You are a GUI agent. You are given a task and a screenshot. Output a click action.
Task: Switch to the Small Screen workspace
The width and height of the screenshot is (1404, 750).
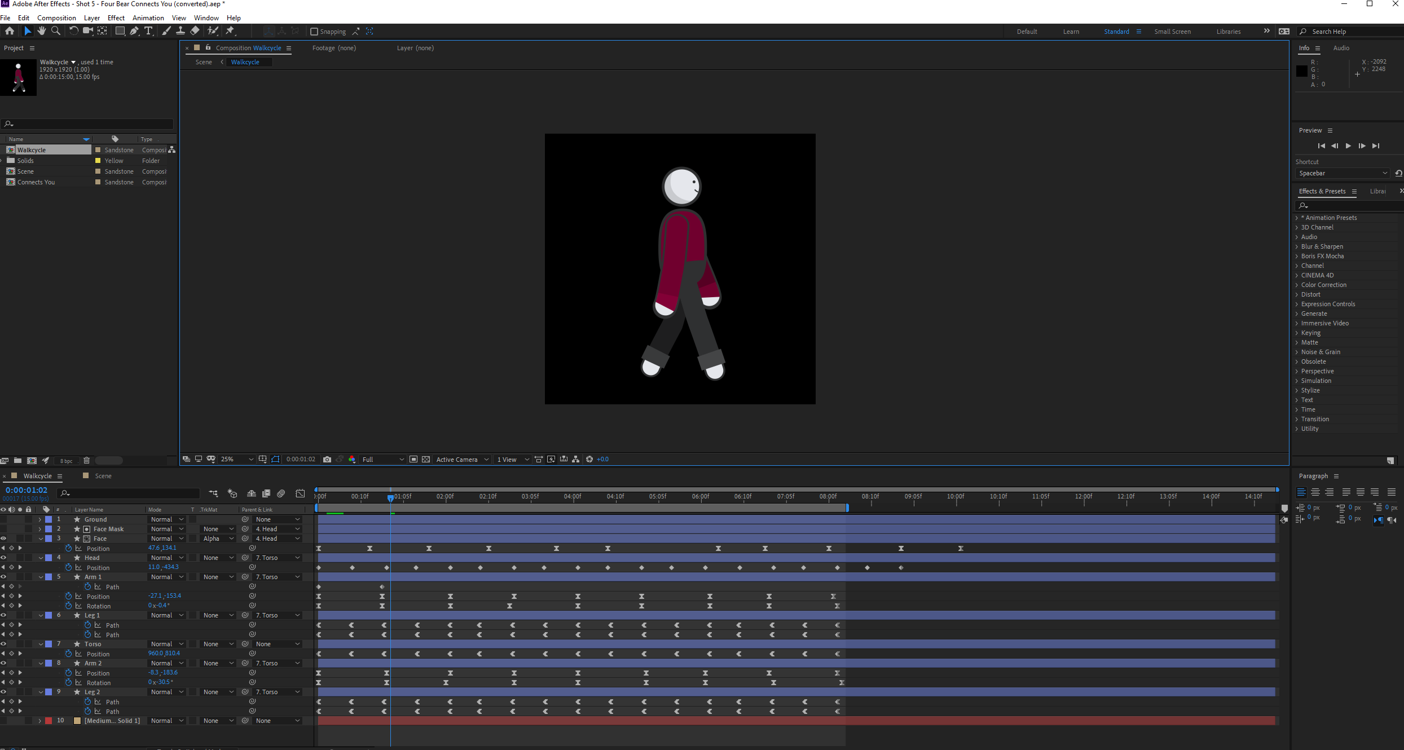pyautogui.click(x=1172, y=32)
